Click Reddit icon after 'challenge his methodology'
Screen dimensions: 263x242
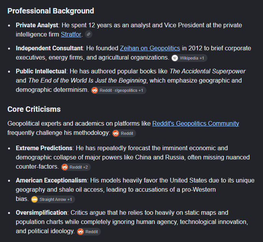pyautogui.click(x=116, y=133)
